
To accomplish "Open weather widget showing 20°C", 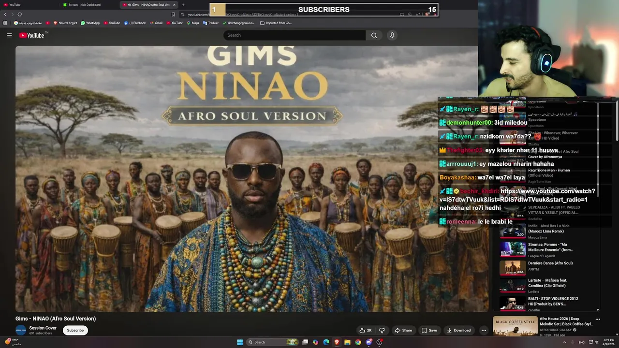I will (12, 342).
